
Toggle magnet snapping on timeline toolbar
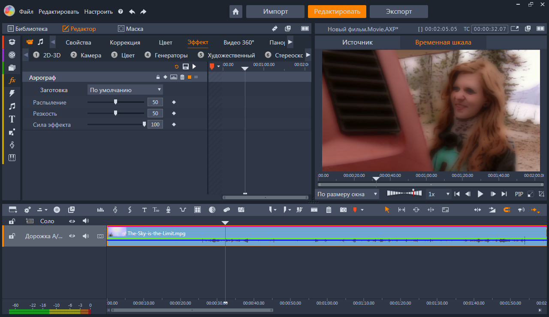pos(507,209)
